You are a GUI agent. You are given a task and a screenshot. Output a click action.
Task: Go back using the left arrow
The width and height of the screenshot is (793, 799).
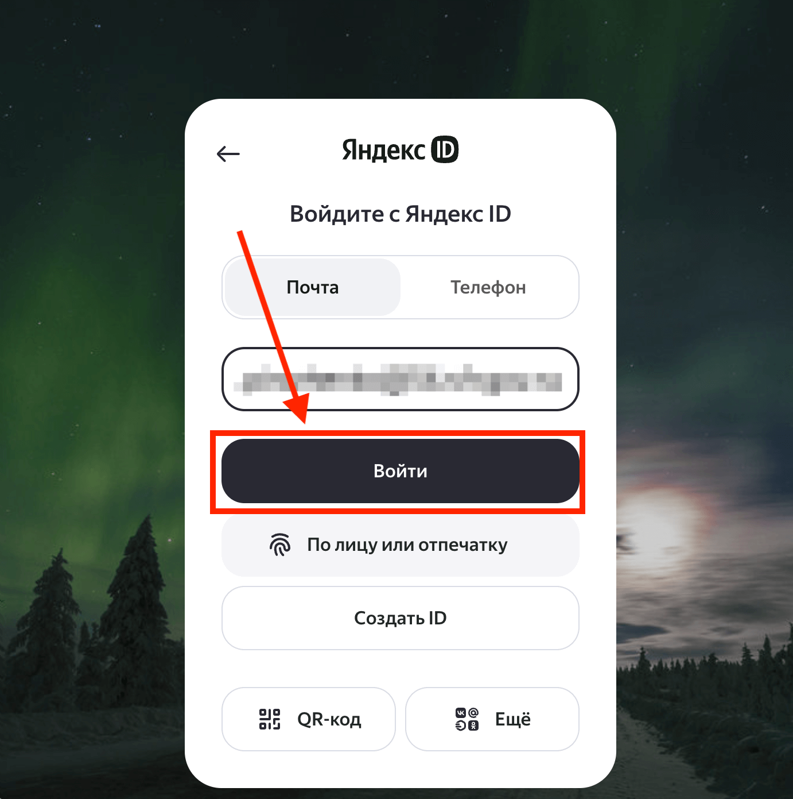pos(228,154)
